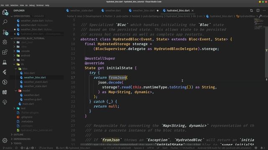Image resolution: width=268 pixels, height=150 pixels.
Task: Click the hydrated_bloc.dart breadcrumb segment
Action: click(221, 16)
